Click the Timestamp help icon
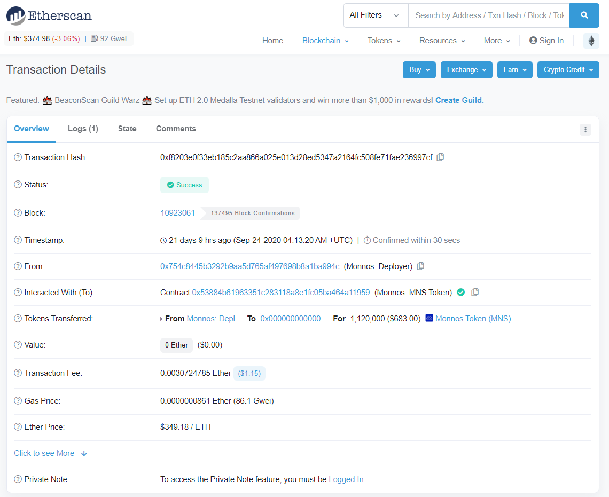The image size is (609, 497). pos(18,240)
